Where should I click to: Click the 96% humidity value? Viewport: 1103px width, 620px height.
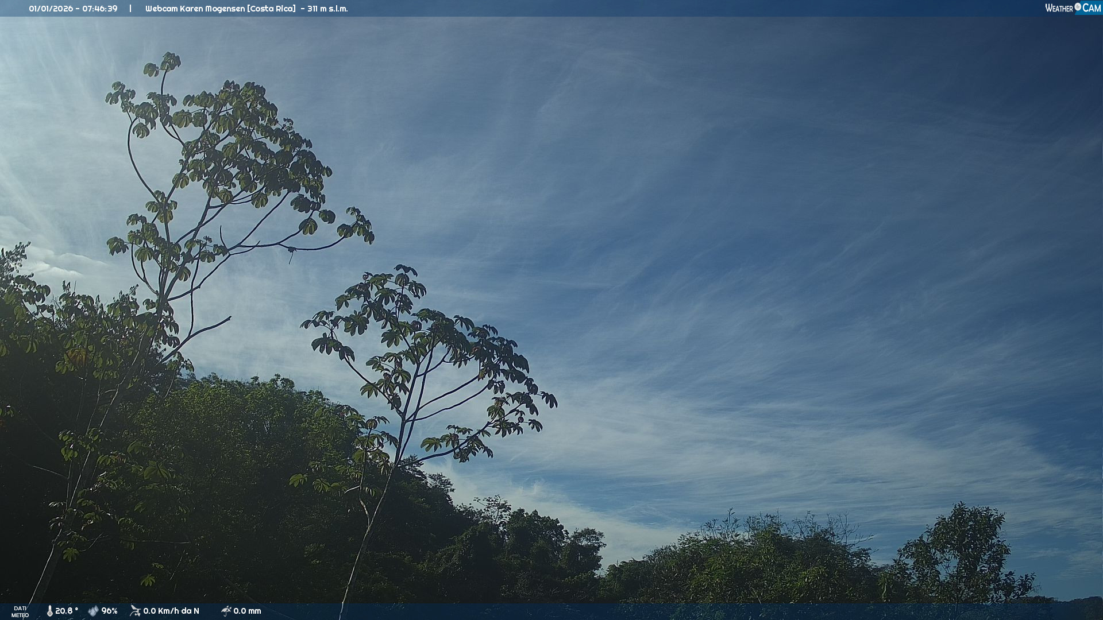(109, 611)
